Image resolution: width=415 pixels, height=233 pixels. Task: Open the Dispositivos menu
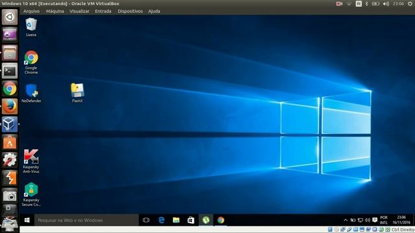pos(130,11)
